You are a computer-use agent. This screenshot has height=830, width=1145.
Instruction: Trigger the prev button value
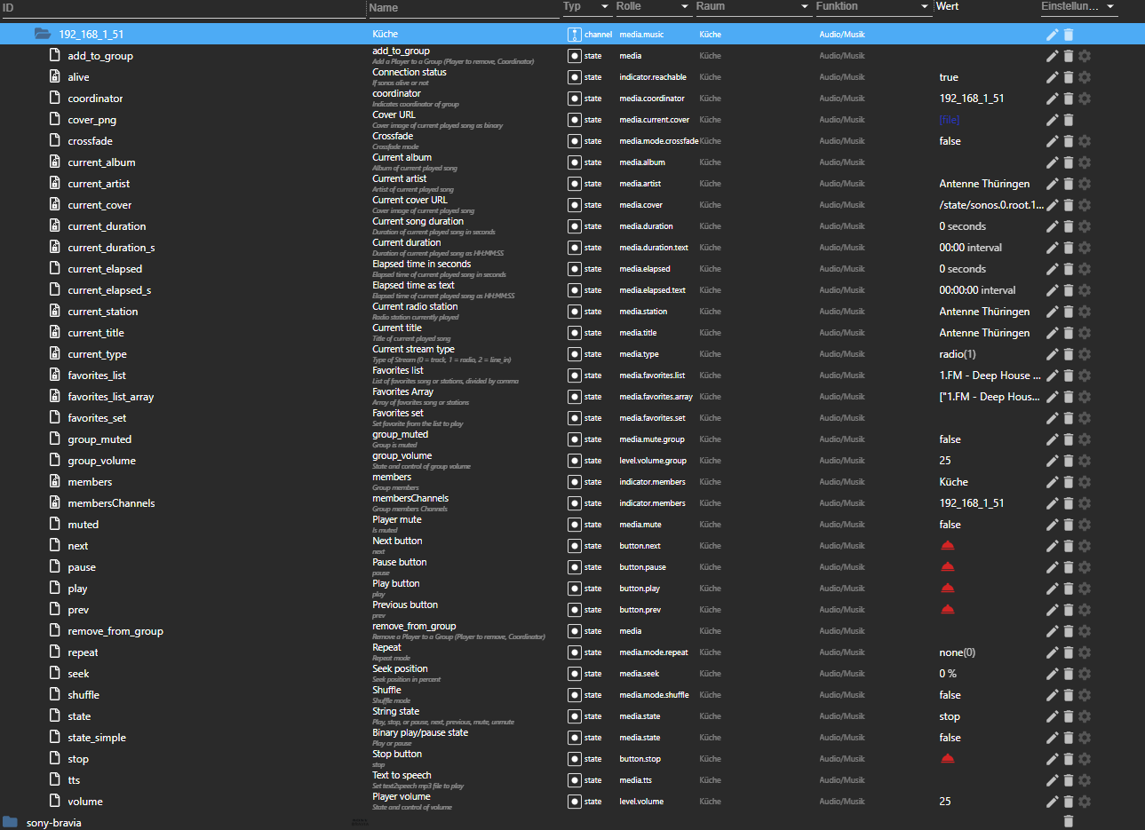pos(947,609)
